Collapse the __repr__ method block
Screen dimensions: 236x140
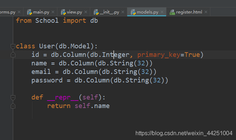13,97
